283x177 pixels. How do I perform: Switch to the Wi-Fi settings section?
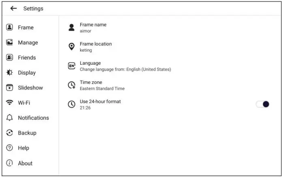click(24, 103)
